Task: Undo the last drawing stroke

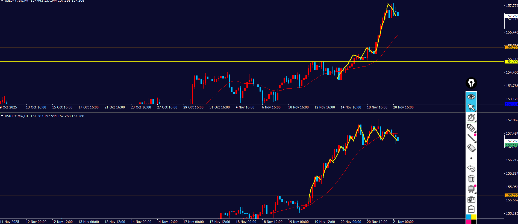Action: [x=471, y=168]
